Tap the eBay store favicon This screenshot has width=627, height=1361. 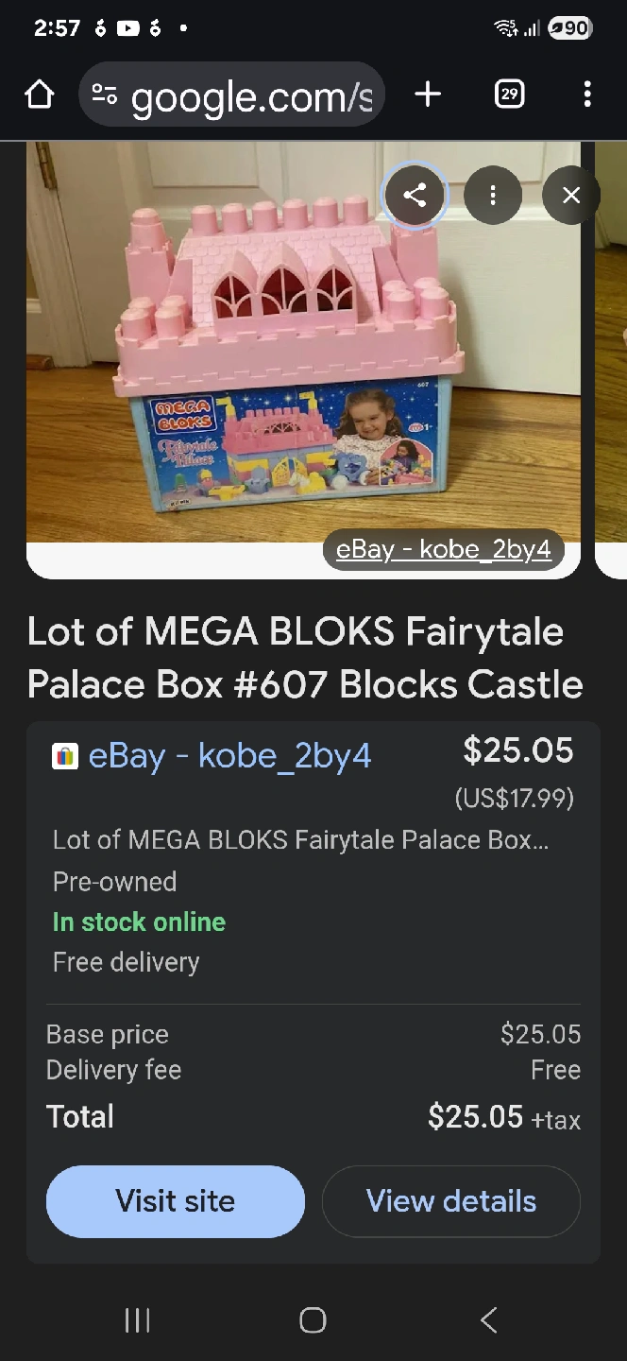[65, 756]
